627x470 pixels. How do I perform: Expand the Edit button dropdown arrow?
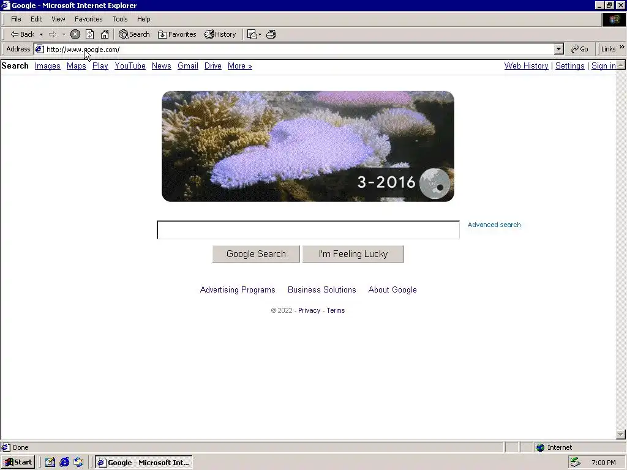(260, 34)
